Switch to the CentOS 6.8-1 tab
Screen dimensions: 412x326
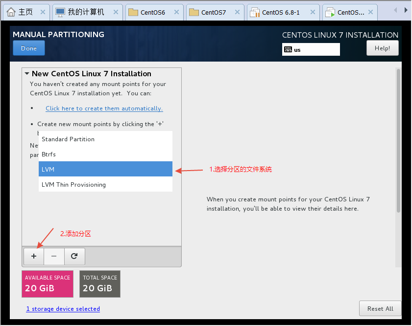[x=283, y=12]
